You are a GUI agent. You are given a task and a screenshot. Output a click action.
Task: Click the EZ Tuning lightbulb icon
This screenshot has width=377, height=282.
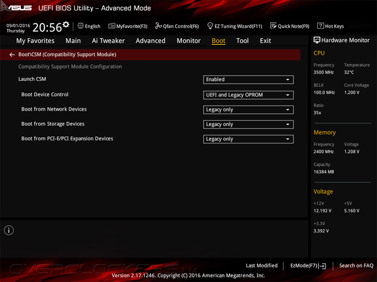coord(210,26)
